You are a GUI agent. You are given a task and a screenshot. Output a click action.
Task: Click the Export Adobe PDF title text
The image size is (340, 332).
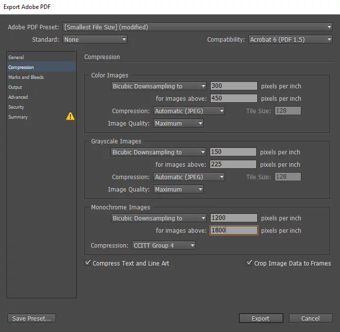click(x=27, y=7)
